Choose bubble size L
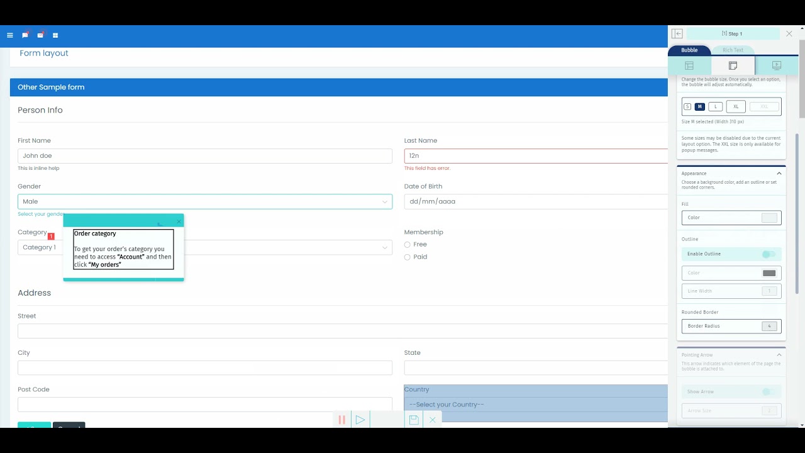The image size is (805, 453). [x=715, y=107]
